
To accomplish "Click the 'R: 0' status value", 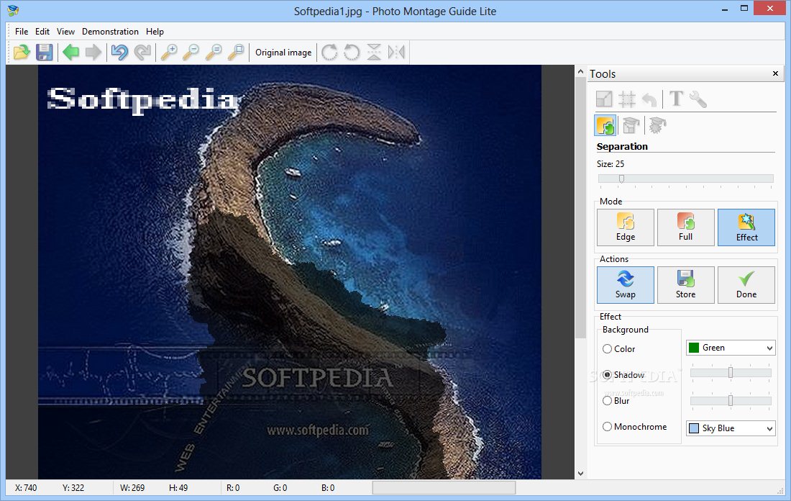I will pyautogui.click(x=233, y=488).
